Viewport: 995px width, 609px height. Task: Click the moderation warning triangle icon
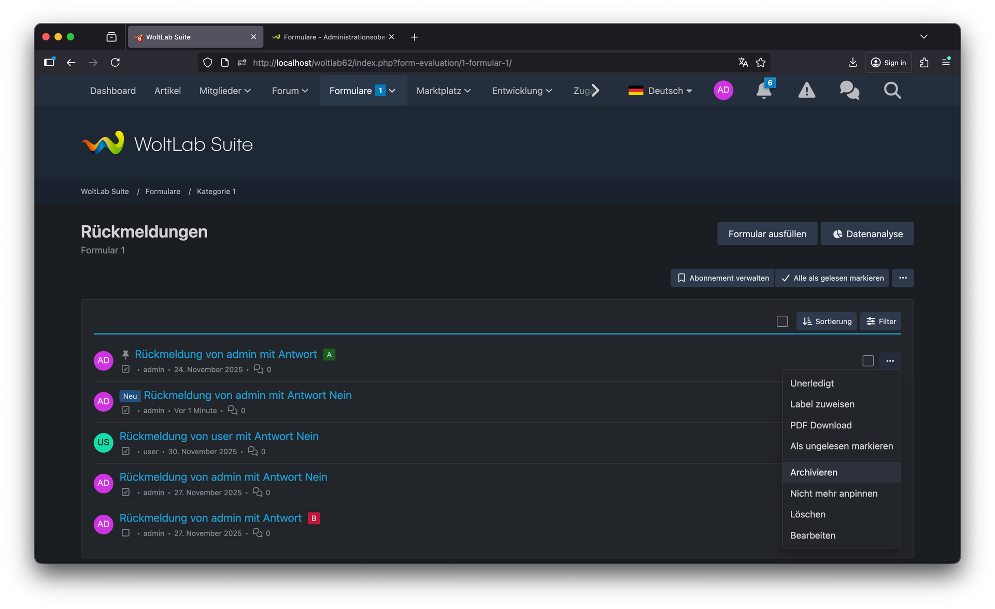coord(806,91)
